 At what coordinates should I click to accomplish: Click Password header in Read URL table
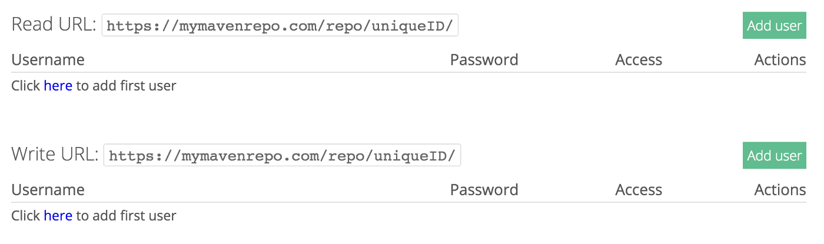[484, 59]
